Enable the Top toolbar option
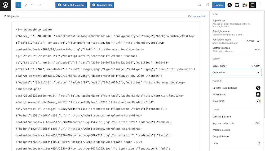Screen dimensions: 265x151 click(x=236, y=23)
